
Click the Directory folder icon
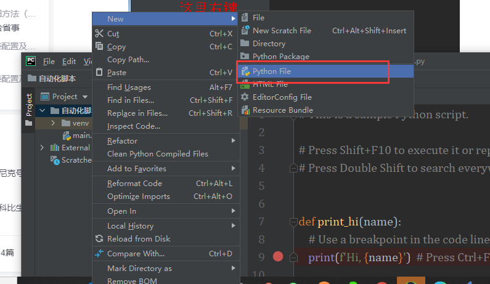point(245,43)
